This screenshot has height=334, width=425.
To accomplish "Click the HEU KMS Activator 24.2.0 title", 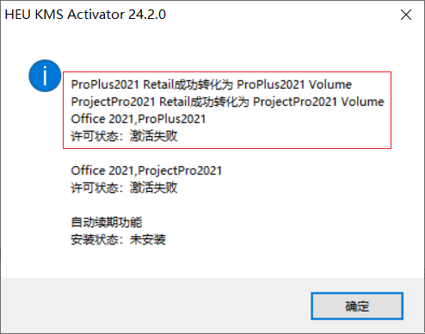I will (x=85, y=15).
